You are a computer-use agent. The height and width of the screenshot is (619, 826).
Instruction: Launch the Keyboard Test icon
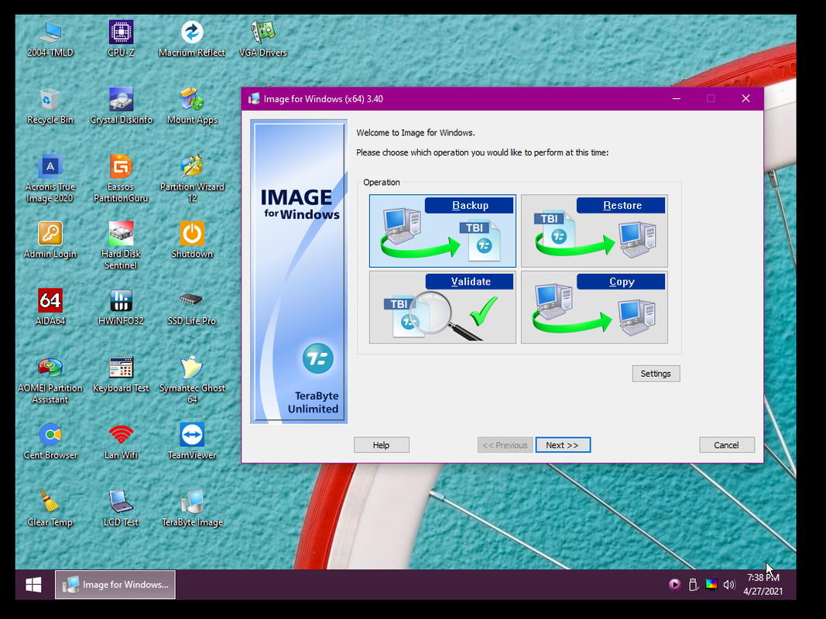pyautogui.click(x=121, y=374)
